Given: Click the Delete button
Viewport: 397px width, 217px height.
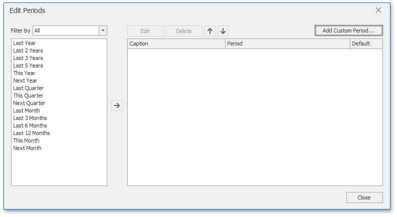Looking at the screenshot, I should [184, 31].
